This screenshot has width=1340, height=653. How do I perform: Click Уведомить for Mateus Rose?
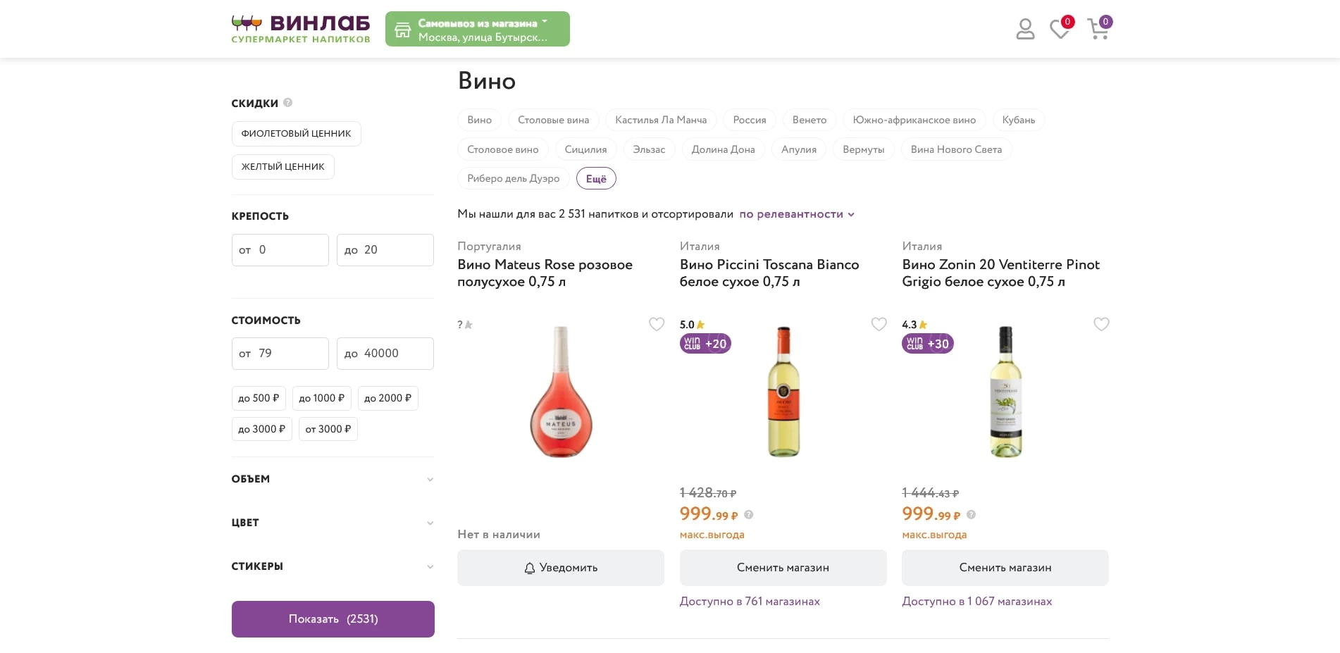(x=561, y=568)
